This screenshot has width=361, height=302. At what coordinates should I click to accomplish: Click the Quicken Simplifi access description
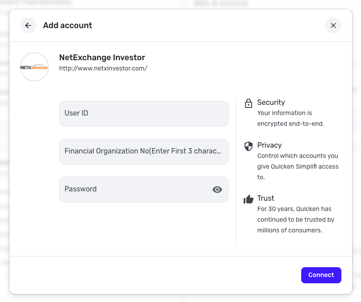pyautogui.click(x=298, y=166)
